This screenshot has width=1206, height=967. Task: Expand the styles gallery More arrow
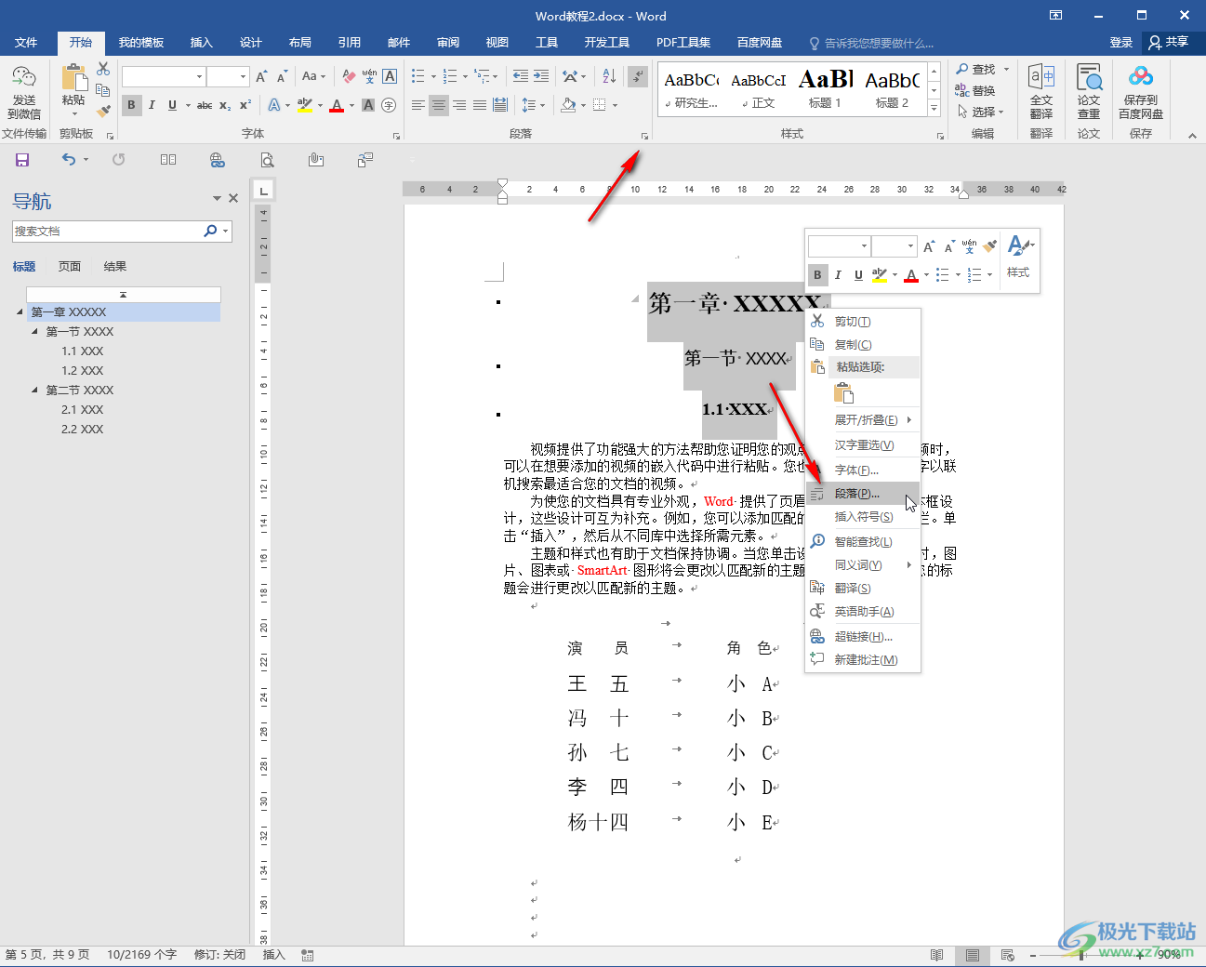coord(934,109)
